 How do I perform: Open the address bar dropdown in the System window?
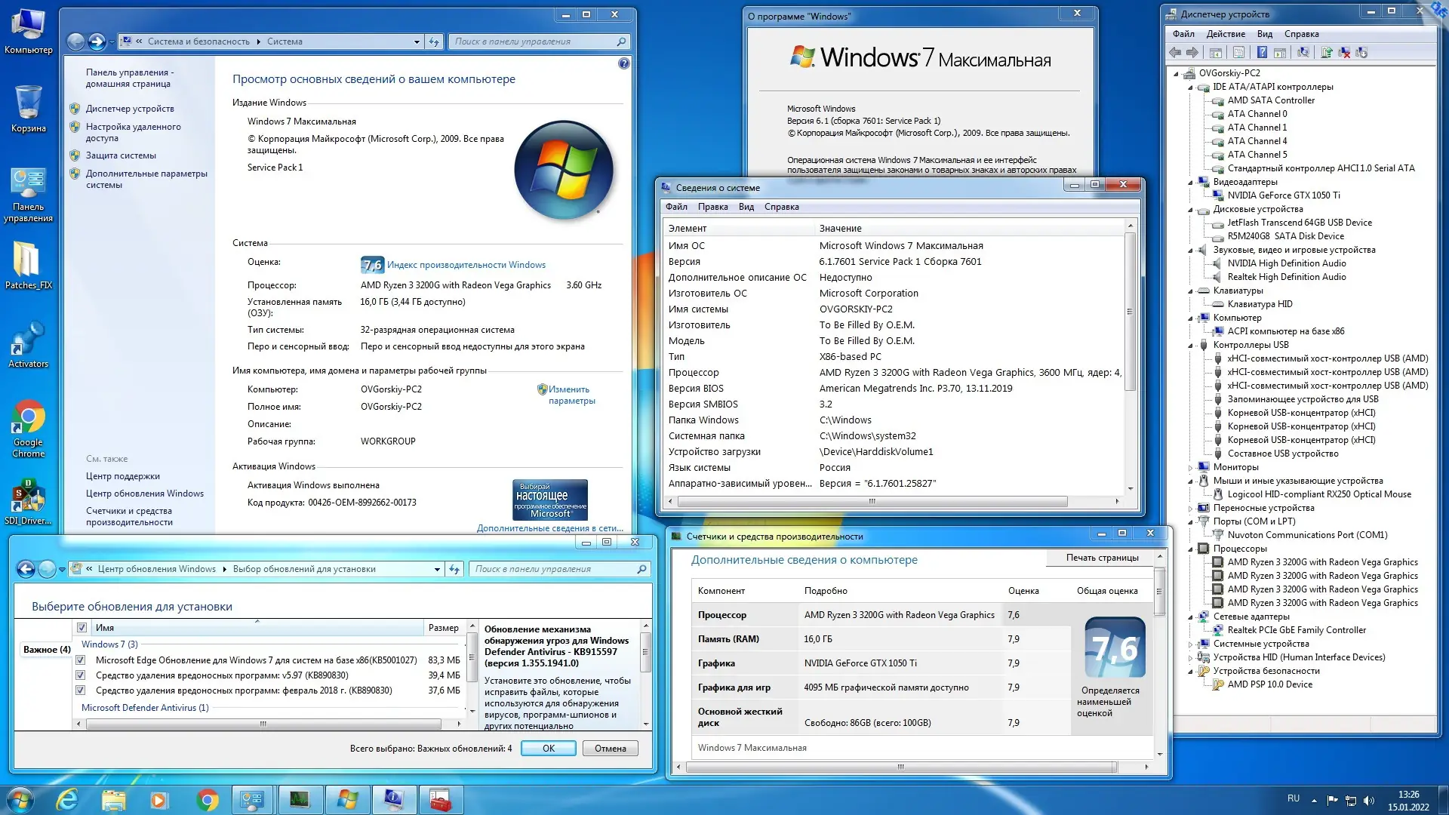(x=416, y=42)
